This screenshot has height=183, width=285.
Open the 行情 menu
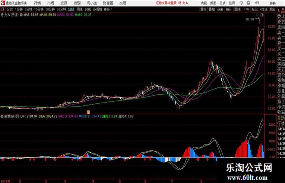(37, 3)
